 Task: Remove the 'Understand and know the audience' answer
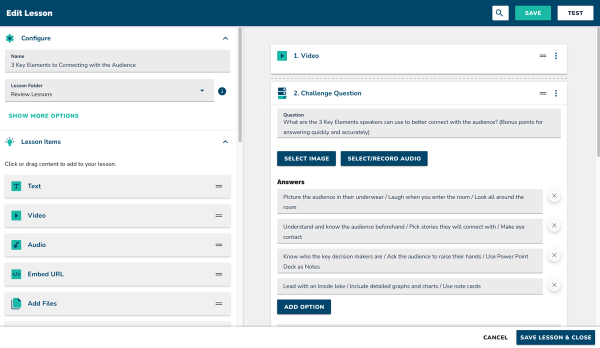pos(554,225)
